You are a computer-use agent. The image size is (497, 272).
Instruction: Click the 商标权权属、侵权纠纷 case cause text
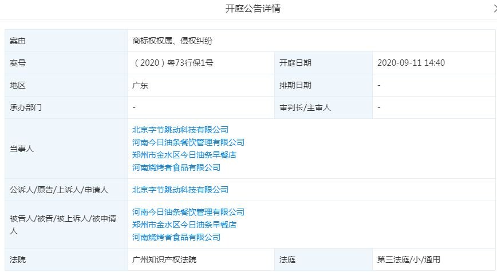tap(172, 41)
